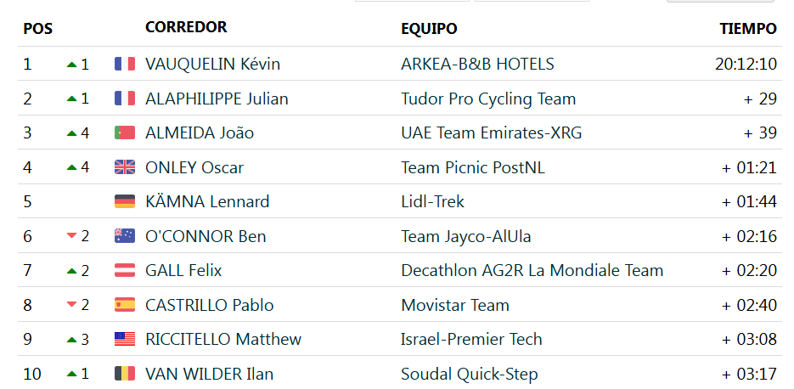Click the EQUIPO column header

point(429,28)
